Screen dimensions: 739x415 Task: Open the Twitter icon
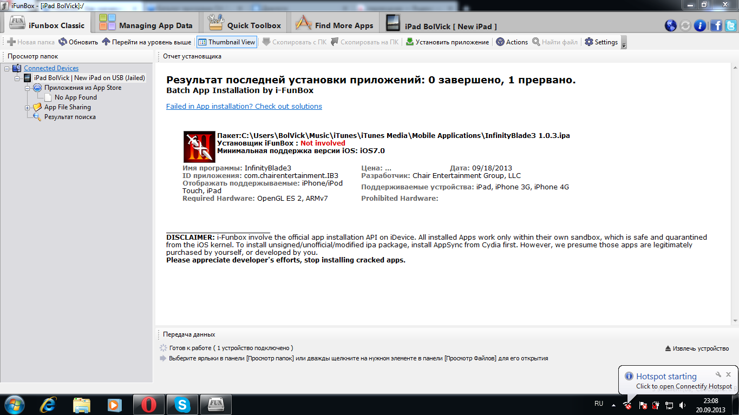click(730, 25)
